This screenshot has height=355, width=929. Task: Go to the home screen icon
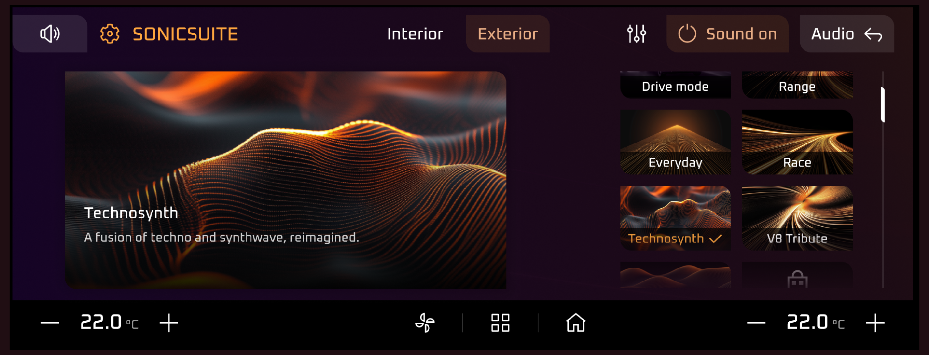[x=575, y=322]
